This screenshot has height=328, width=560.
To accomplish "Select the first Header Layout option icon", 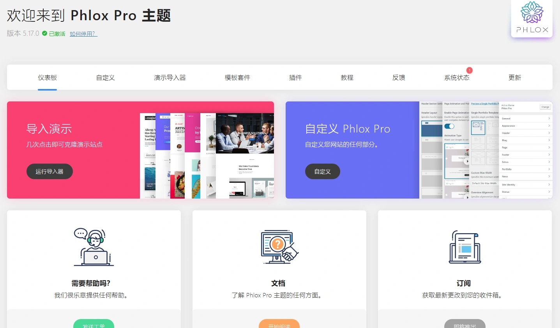I will (x=431, y=129).
